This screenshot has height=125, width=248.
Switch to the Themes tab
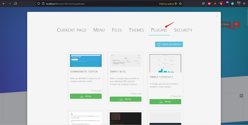pyautogui.click(x=136, y=30)
